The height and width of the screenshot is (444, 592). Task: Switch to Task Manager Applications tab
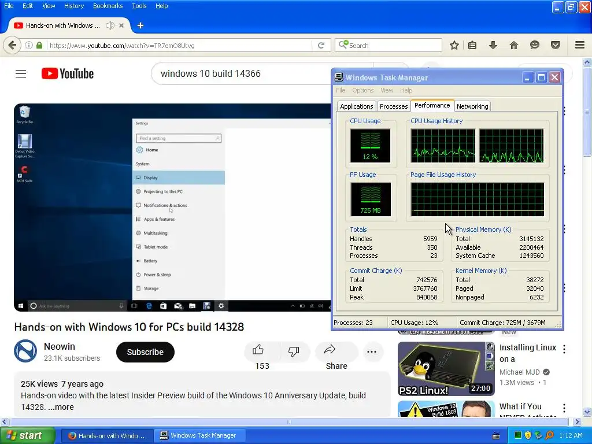tap(356, 106)
